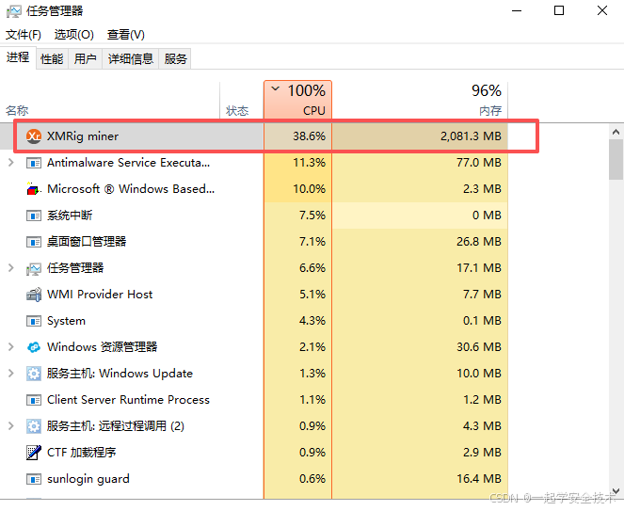Select the sunlogin guard process name
Viewport: 624px width, 511px height.
pos(88,479)
